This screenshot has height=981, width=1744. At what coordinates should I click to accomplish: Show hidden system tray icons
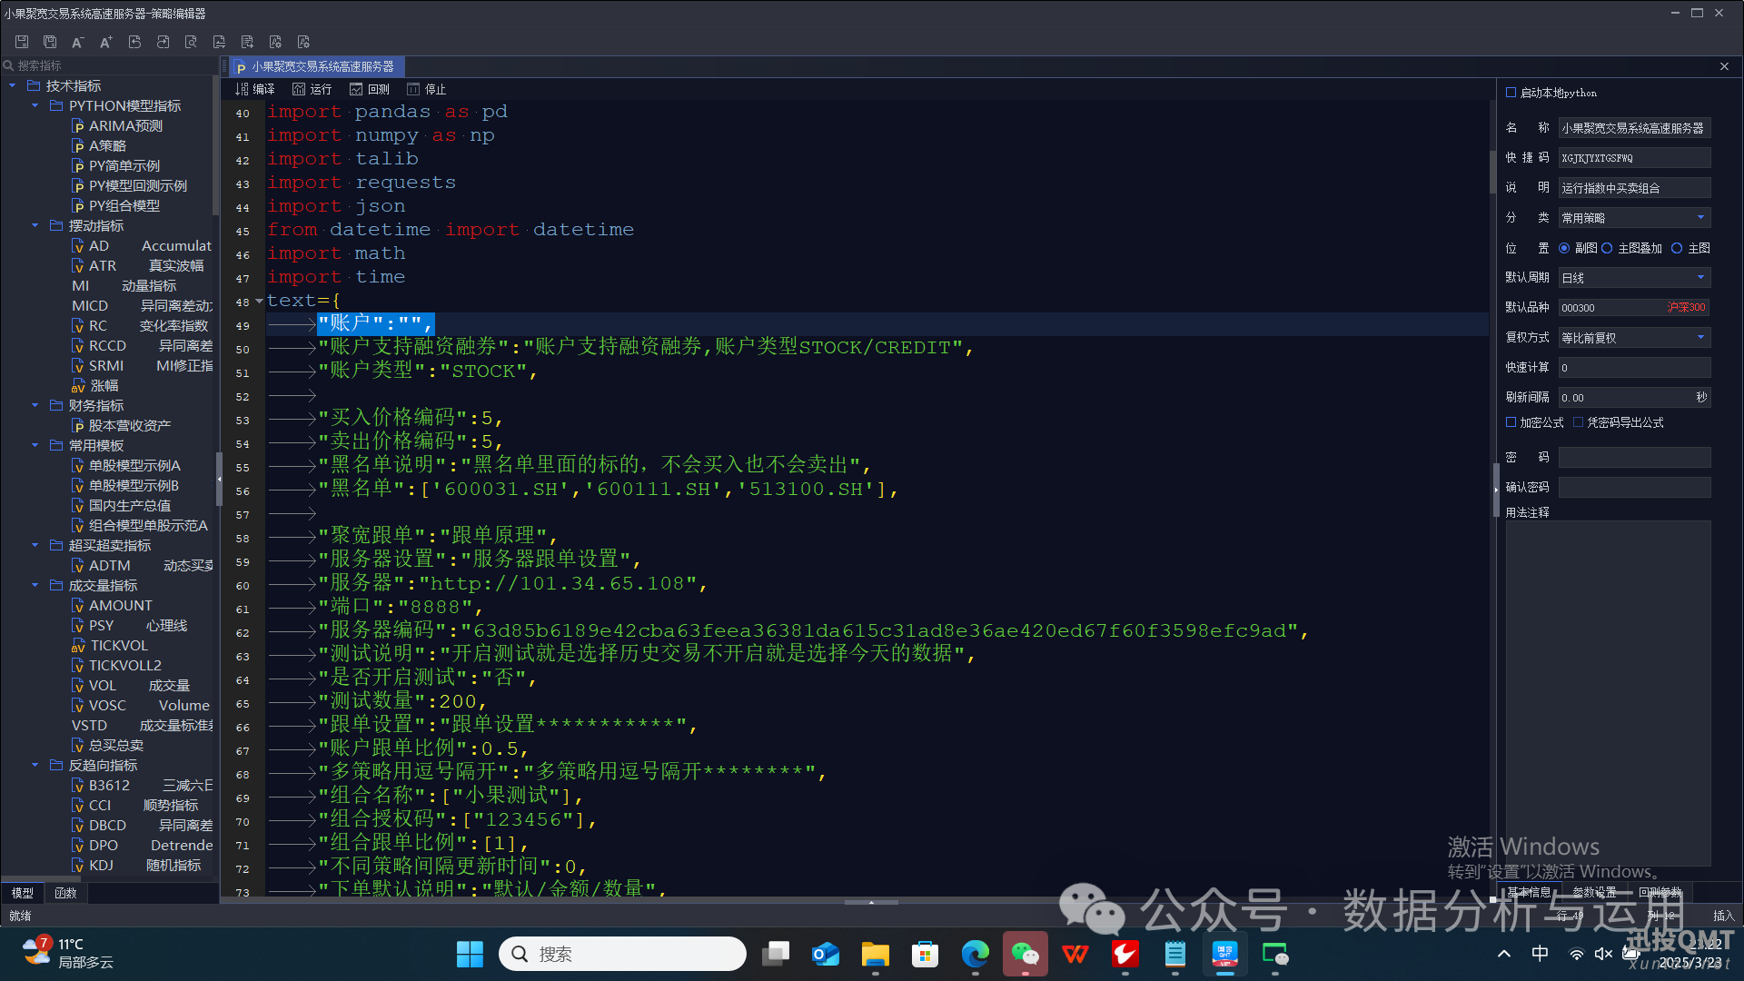(1504, 954)
